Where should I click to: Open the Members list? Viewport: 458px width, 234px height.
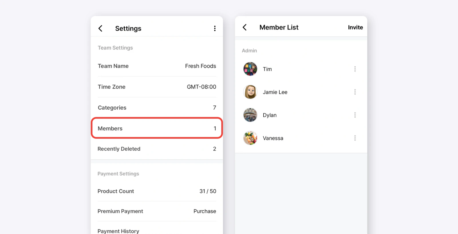point(157,128)
